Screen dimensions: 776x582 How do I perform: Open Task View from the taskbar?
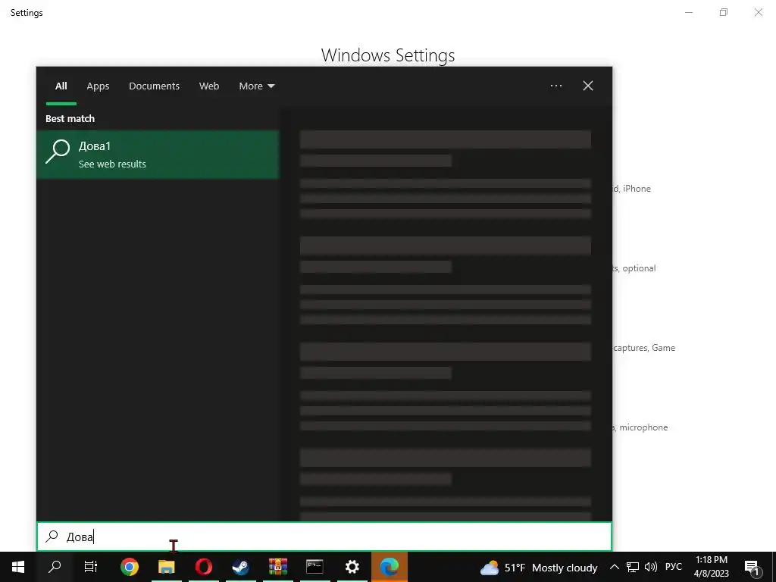point(91,567)
